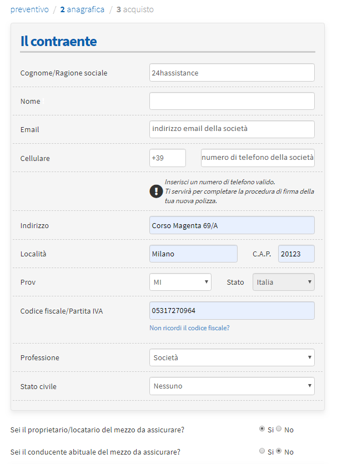Switch to the 2 anagrafica step
Screen dimensions: 337x464
tap(82, 9)
